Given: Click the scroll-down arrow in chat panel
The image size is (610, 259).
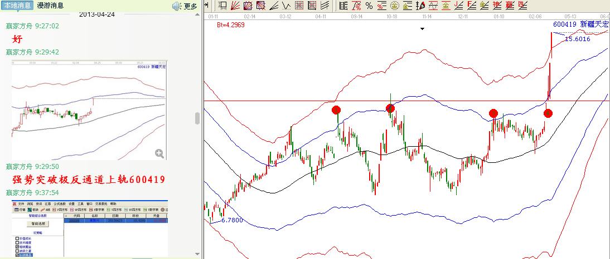Looking at the screenshot, I should pos(196,254).
